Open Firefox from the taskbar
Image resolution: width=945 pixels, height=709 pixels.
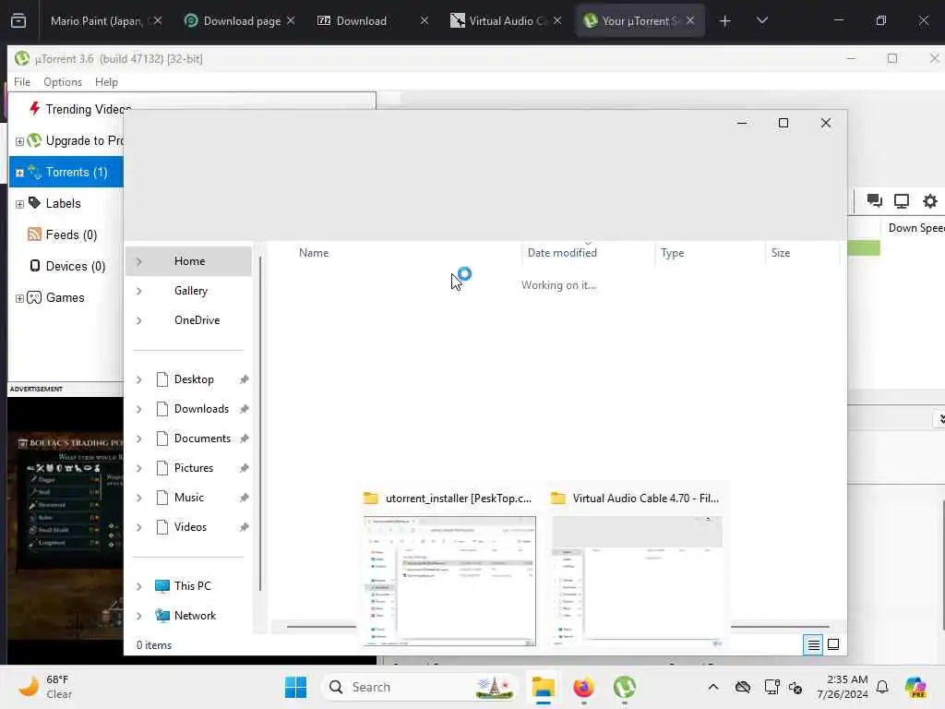tap(583, 687)
